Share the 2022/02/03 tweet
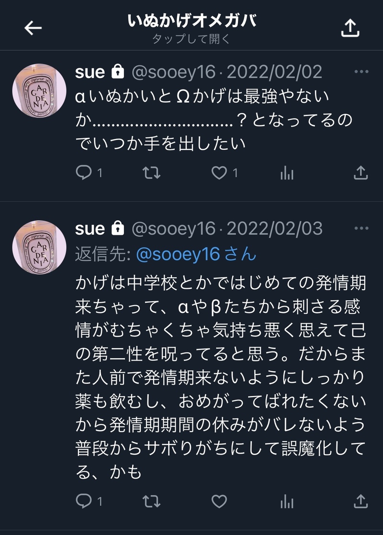This screenshot has height=535, width=383. point(360,501)
